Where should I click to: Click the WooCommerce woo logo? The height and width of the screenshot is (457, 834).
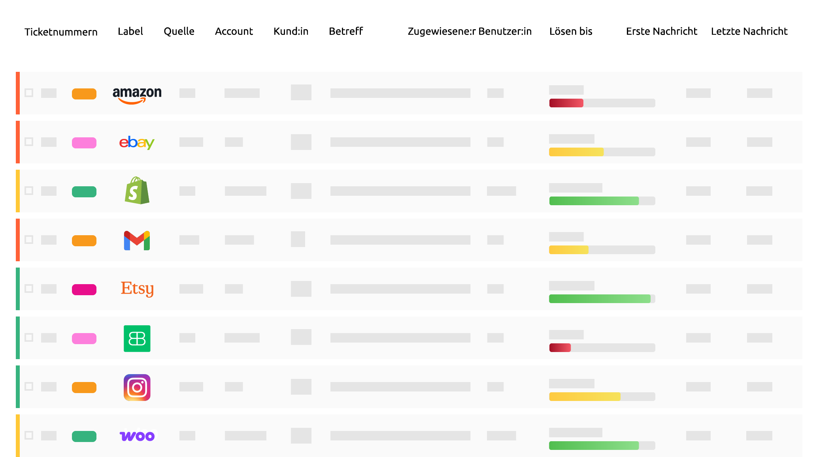pos(137,436)
